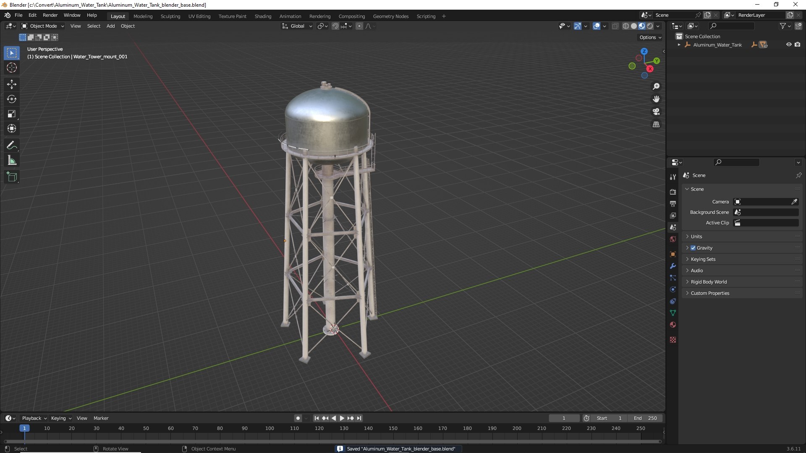Open the Render properties tab icon
Viewport: 806px width, 453px height.
click(x=673, y=192)
